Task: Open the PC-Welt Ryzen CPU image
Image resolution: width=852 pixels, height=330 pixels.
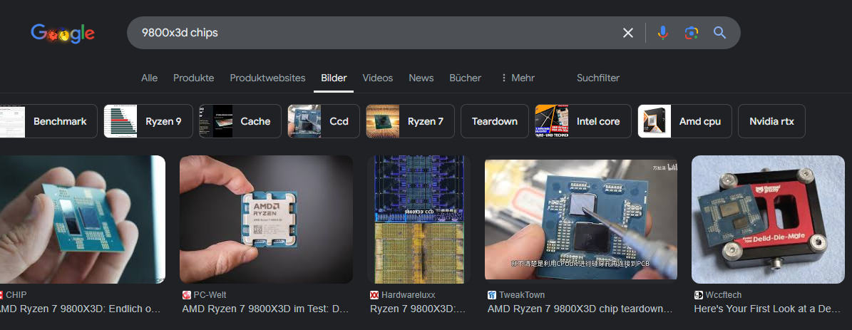Action: (x=266, y=220)
